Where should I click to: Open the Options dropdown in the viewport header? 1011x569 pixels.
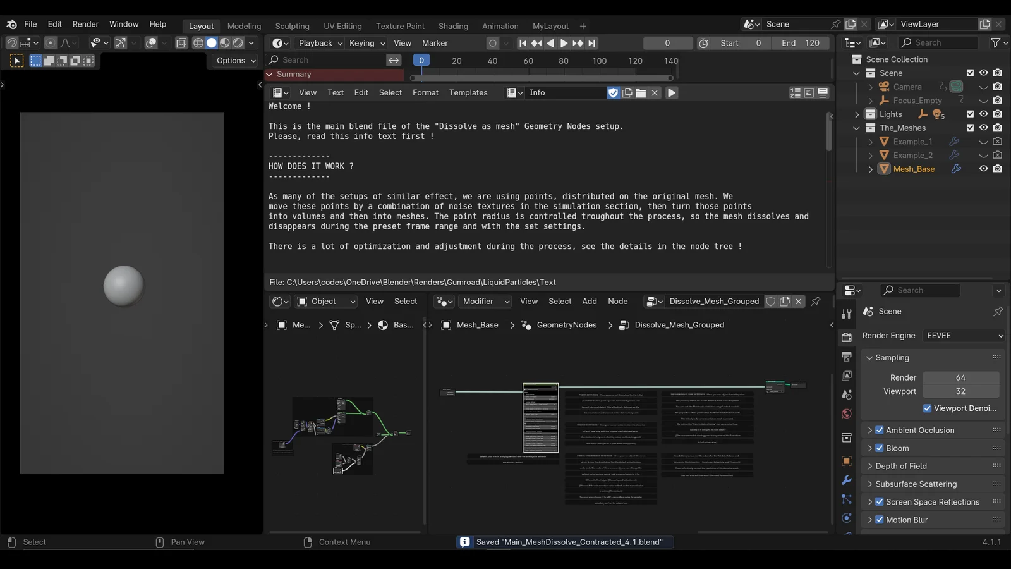234,61
